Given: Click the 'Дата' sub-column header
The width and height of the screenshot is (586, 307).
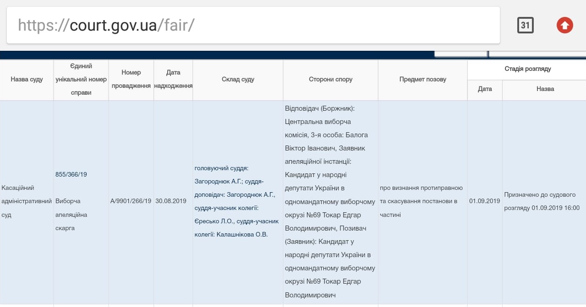Looking at the screenshot, I should click(485, 89).
